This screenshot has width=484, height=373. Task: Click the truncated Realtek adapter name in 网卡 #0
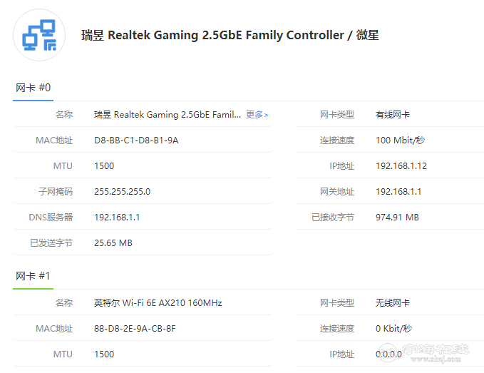point(168,115)
